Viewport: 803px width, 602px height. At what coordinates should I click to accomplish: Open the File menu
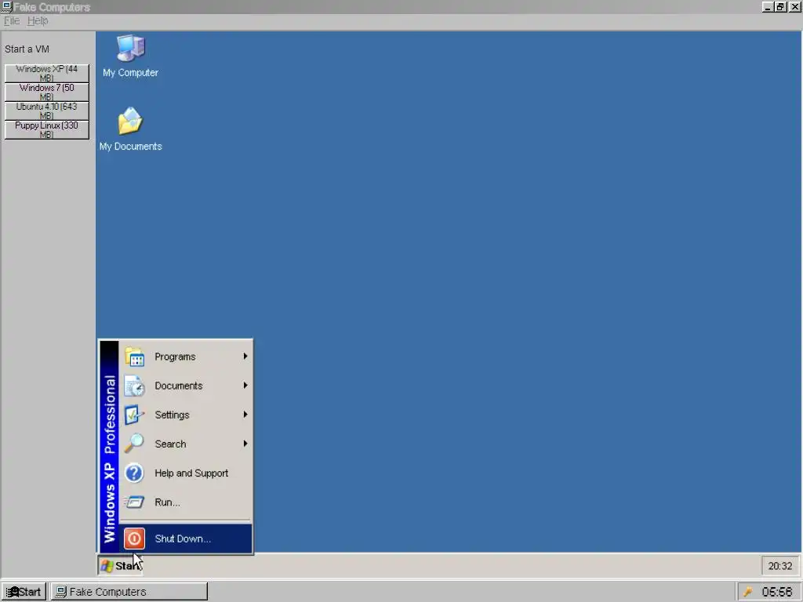[12, 20]
